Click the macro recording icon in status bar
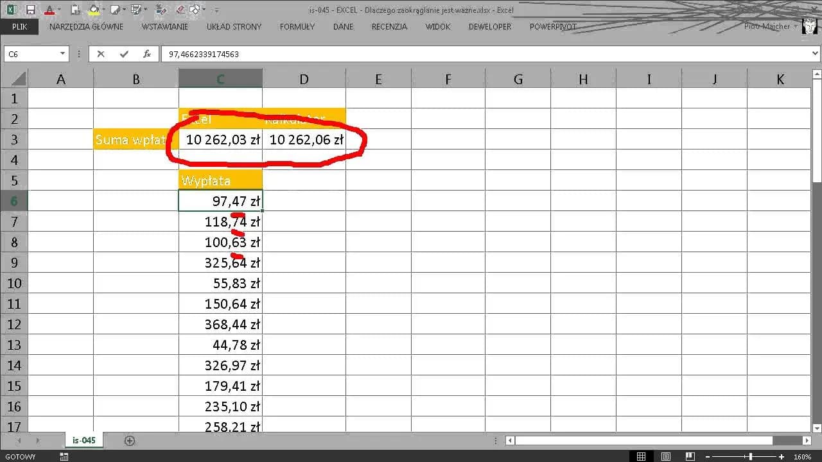Image resolution: width=822 pixels, height=462 pixels. pos(64,457)
